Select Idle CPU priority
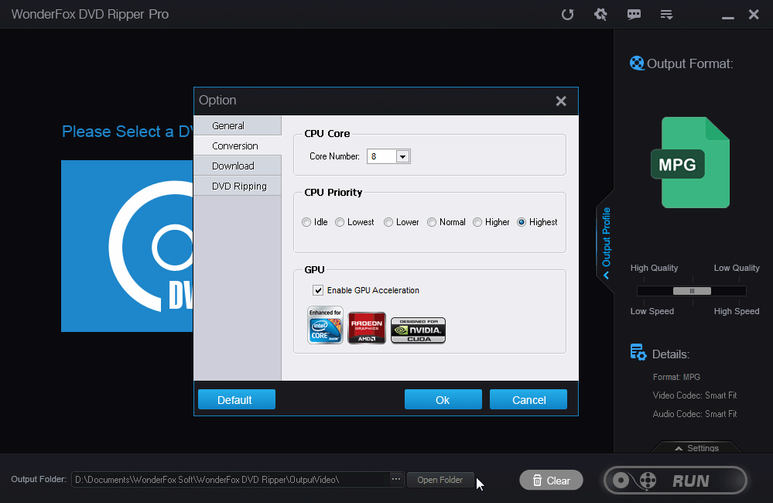 click(x=306, y=222)
